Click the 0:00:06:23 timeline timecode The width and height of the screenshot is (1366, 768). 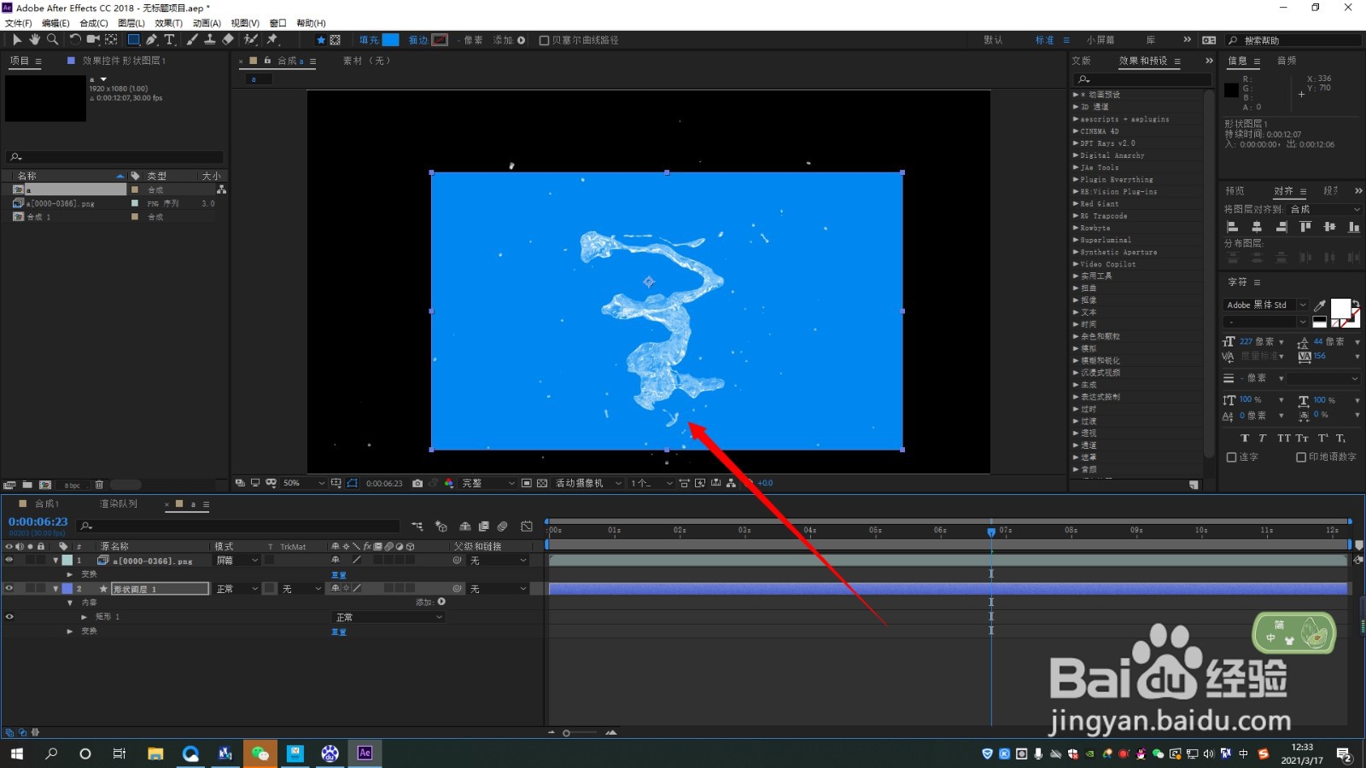click(x=38, y=521)
